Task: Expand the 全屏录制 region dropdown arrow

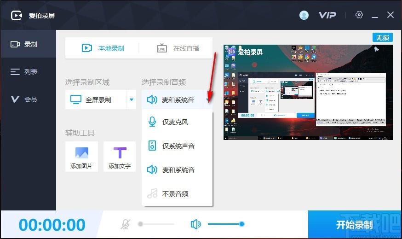Action: click(132, 99)
